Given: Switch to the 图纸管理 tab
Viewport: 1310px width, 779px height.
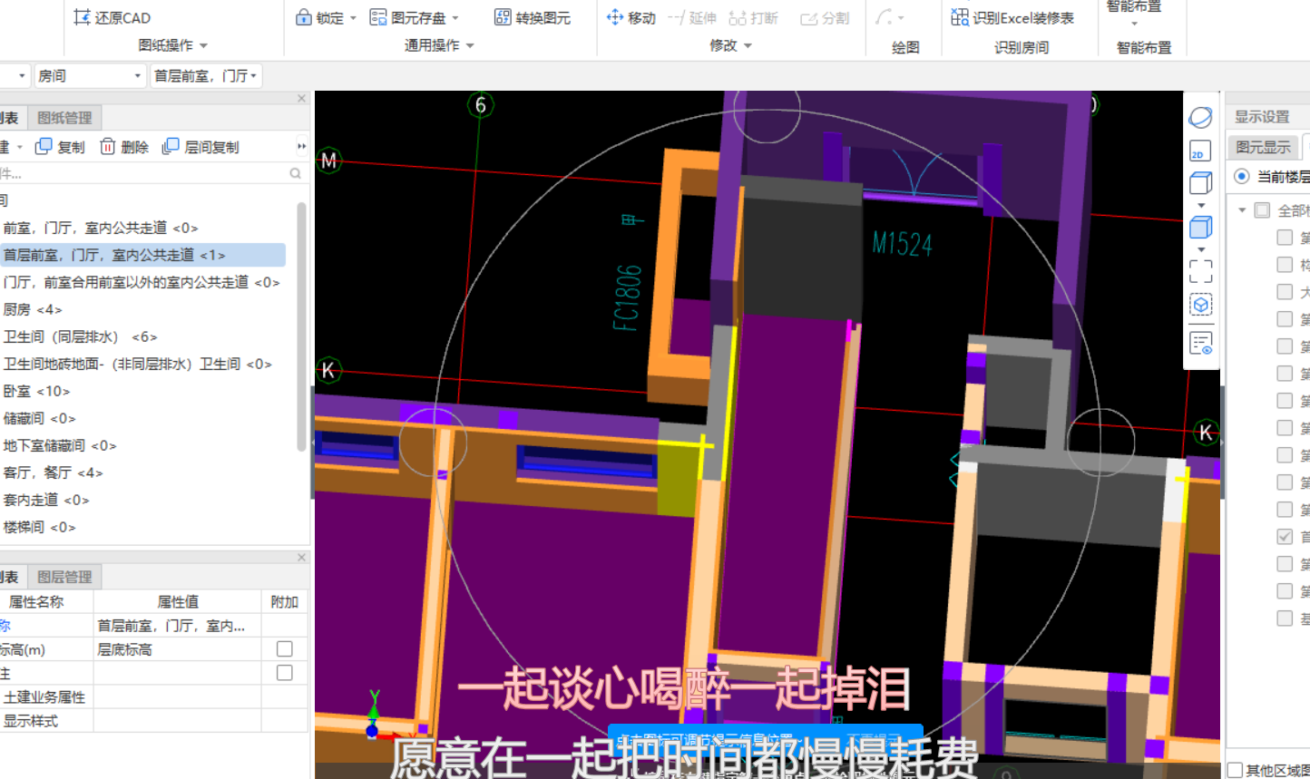Looking at the screenshot, I should (x=64, y=118).
